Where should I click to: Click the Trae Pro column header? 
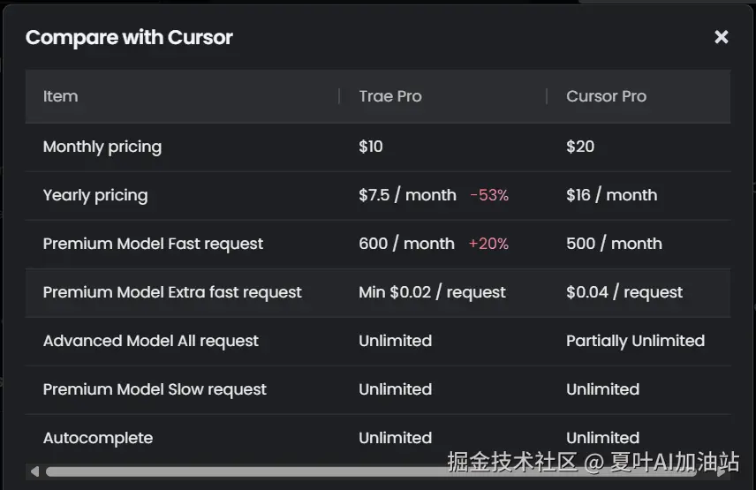pos(389,96)
